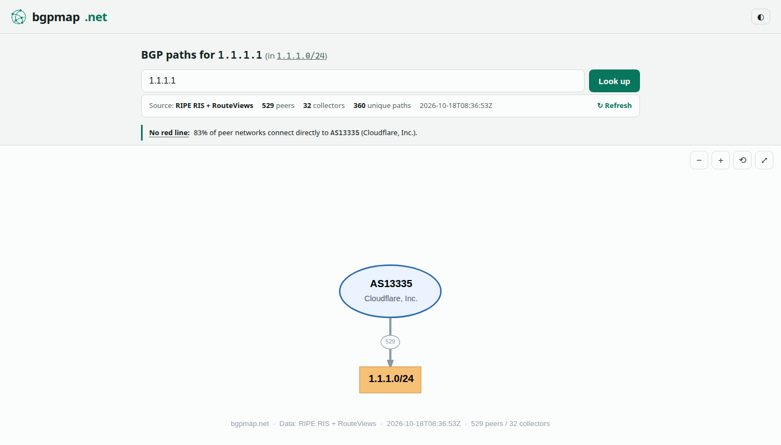Click 'Source: RIPE RIS + RouteViews' text

(x=201, y=106)
